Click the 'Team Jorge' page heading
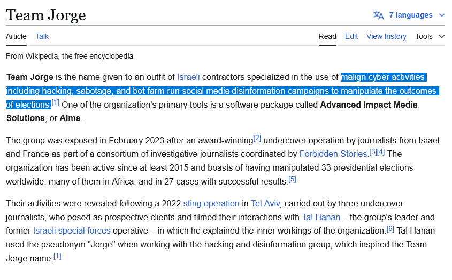The width and height of the screenshot is (452, 280). point(46,15)
